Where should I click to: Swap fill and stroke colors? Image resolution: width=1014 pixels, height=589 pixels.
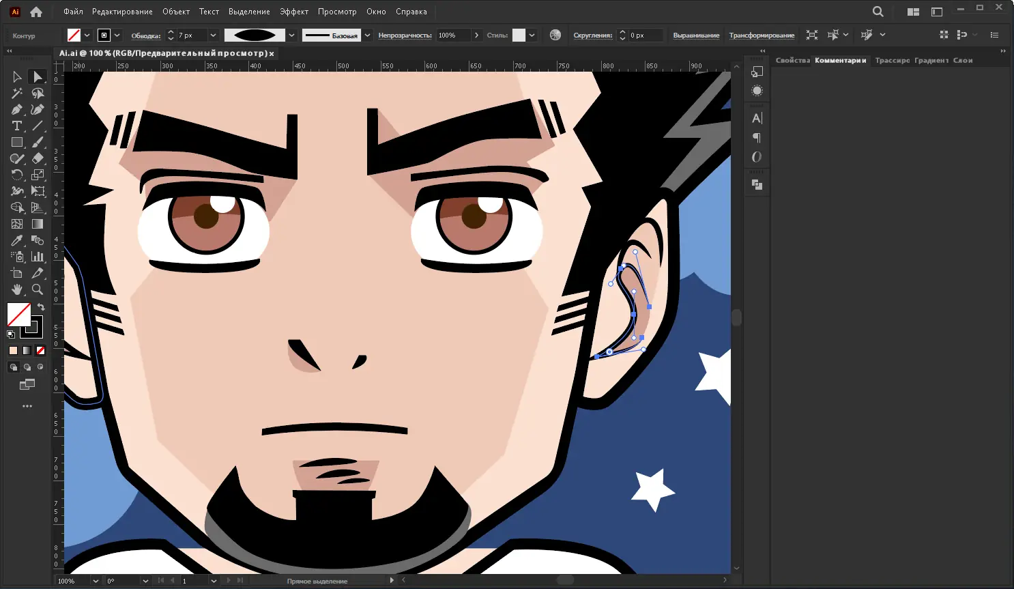click(x=41, y=307)
